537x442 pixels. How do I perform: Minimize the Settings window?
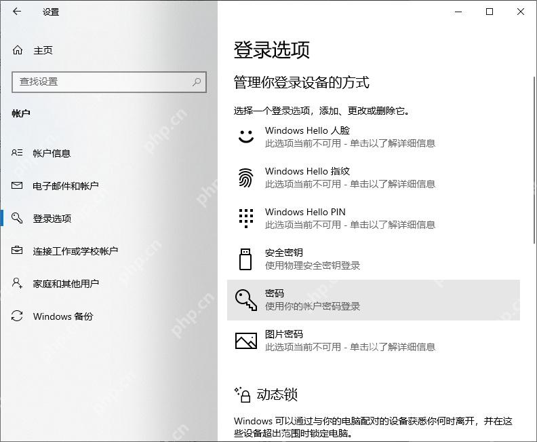pos(458,12)
